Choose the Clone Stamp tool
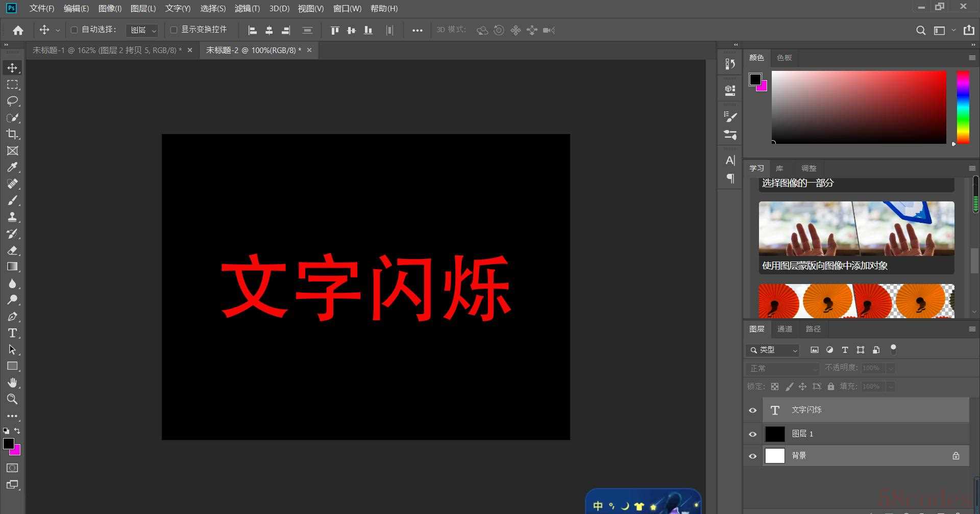Screen dimensions: 980x514 pos(12,217)
